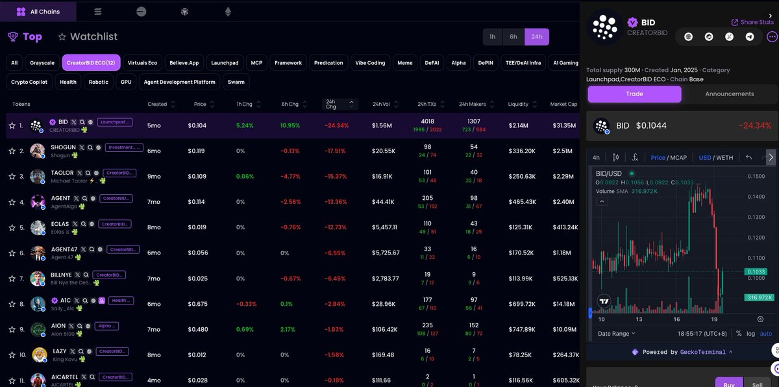Viewport: 779px width, 387px height.
Task: Select the Ethereum chain icon
Action: pos(228,12)
